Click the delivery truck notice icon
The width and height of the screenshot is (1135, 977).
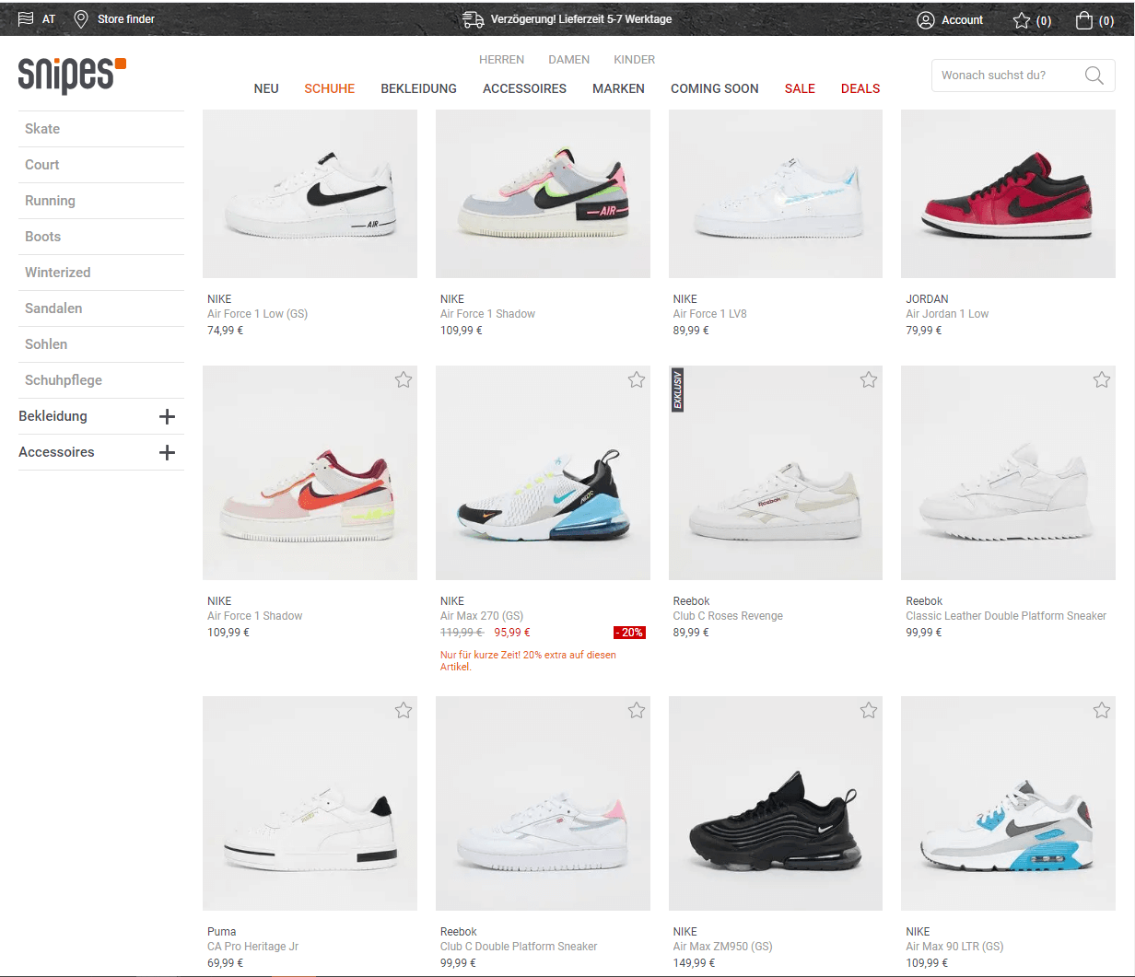point(473,19)
